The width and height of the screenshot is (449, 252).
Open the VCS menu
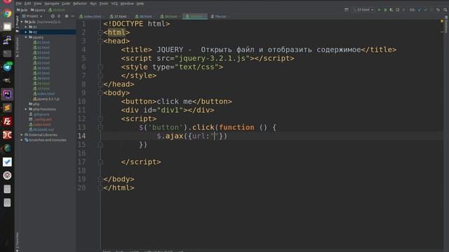[114, 3]
